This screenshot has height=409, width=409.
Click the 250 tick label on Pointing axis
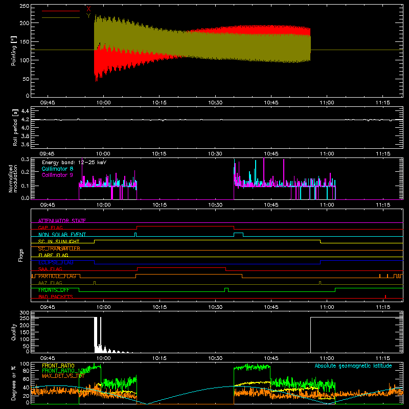click(x=25, y=6)
